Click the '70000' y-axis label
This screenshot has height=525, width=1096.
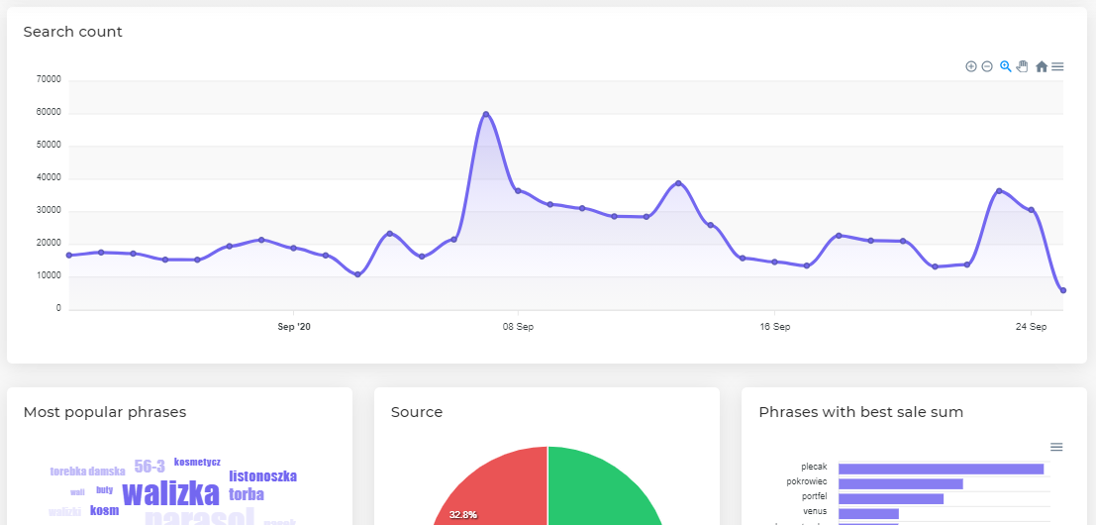[x=49, y=79]
